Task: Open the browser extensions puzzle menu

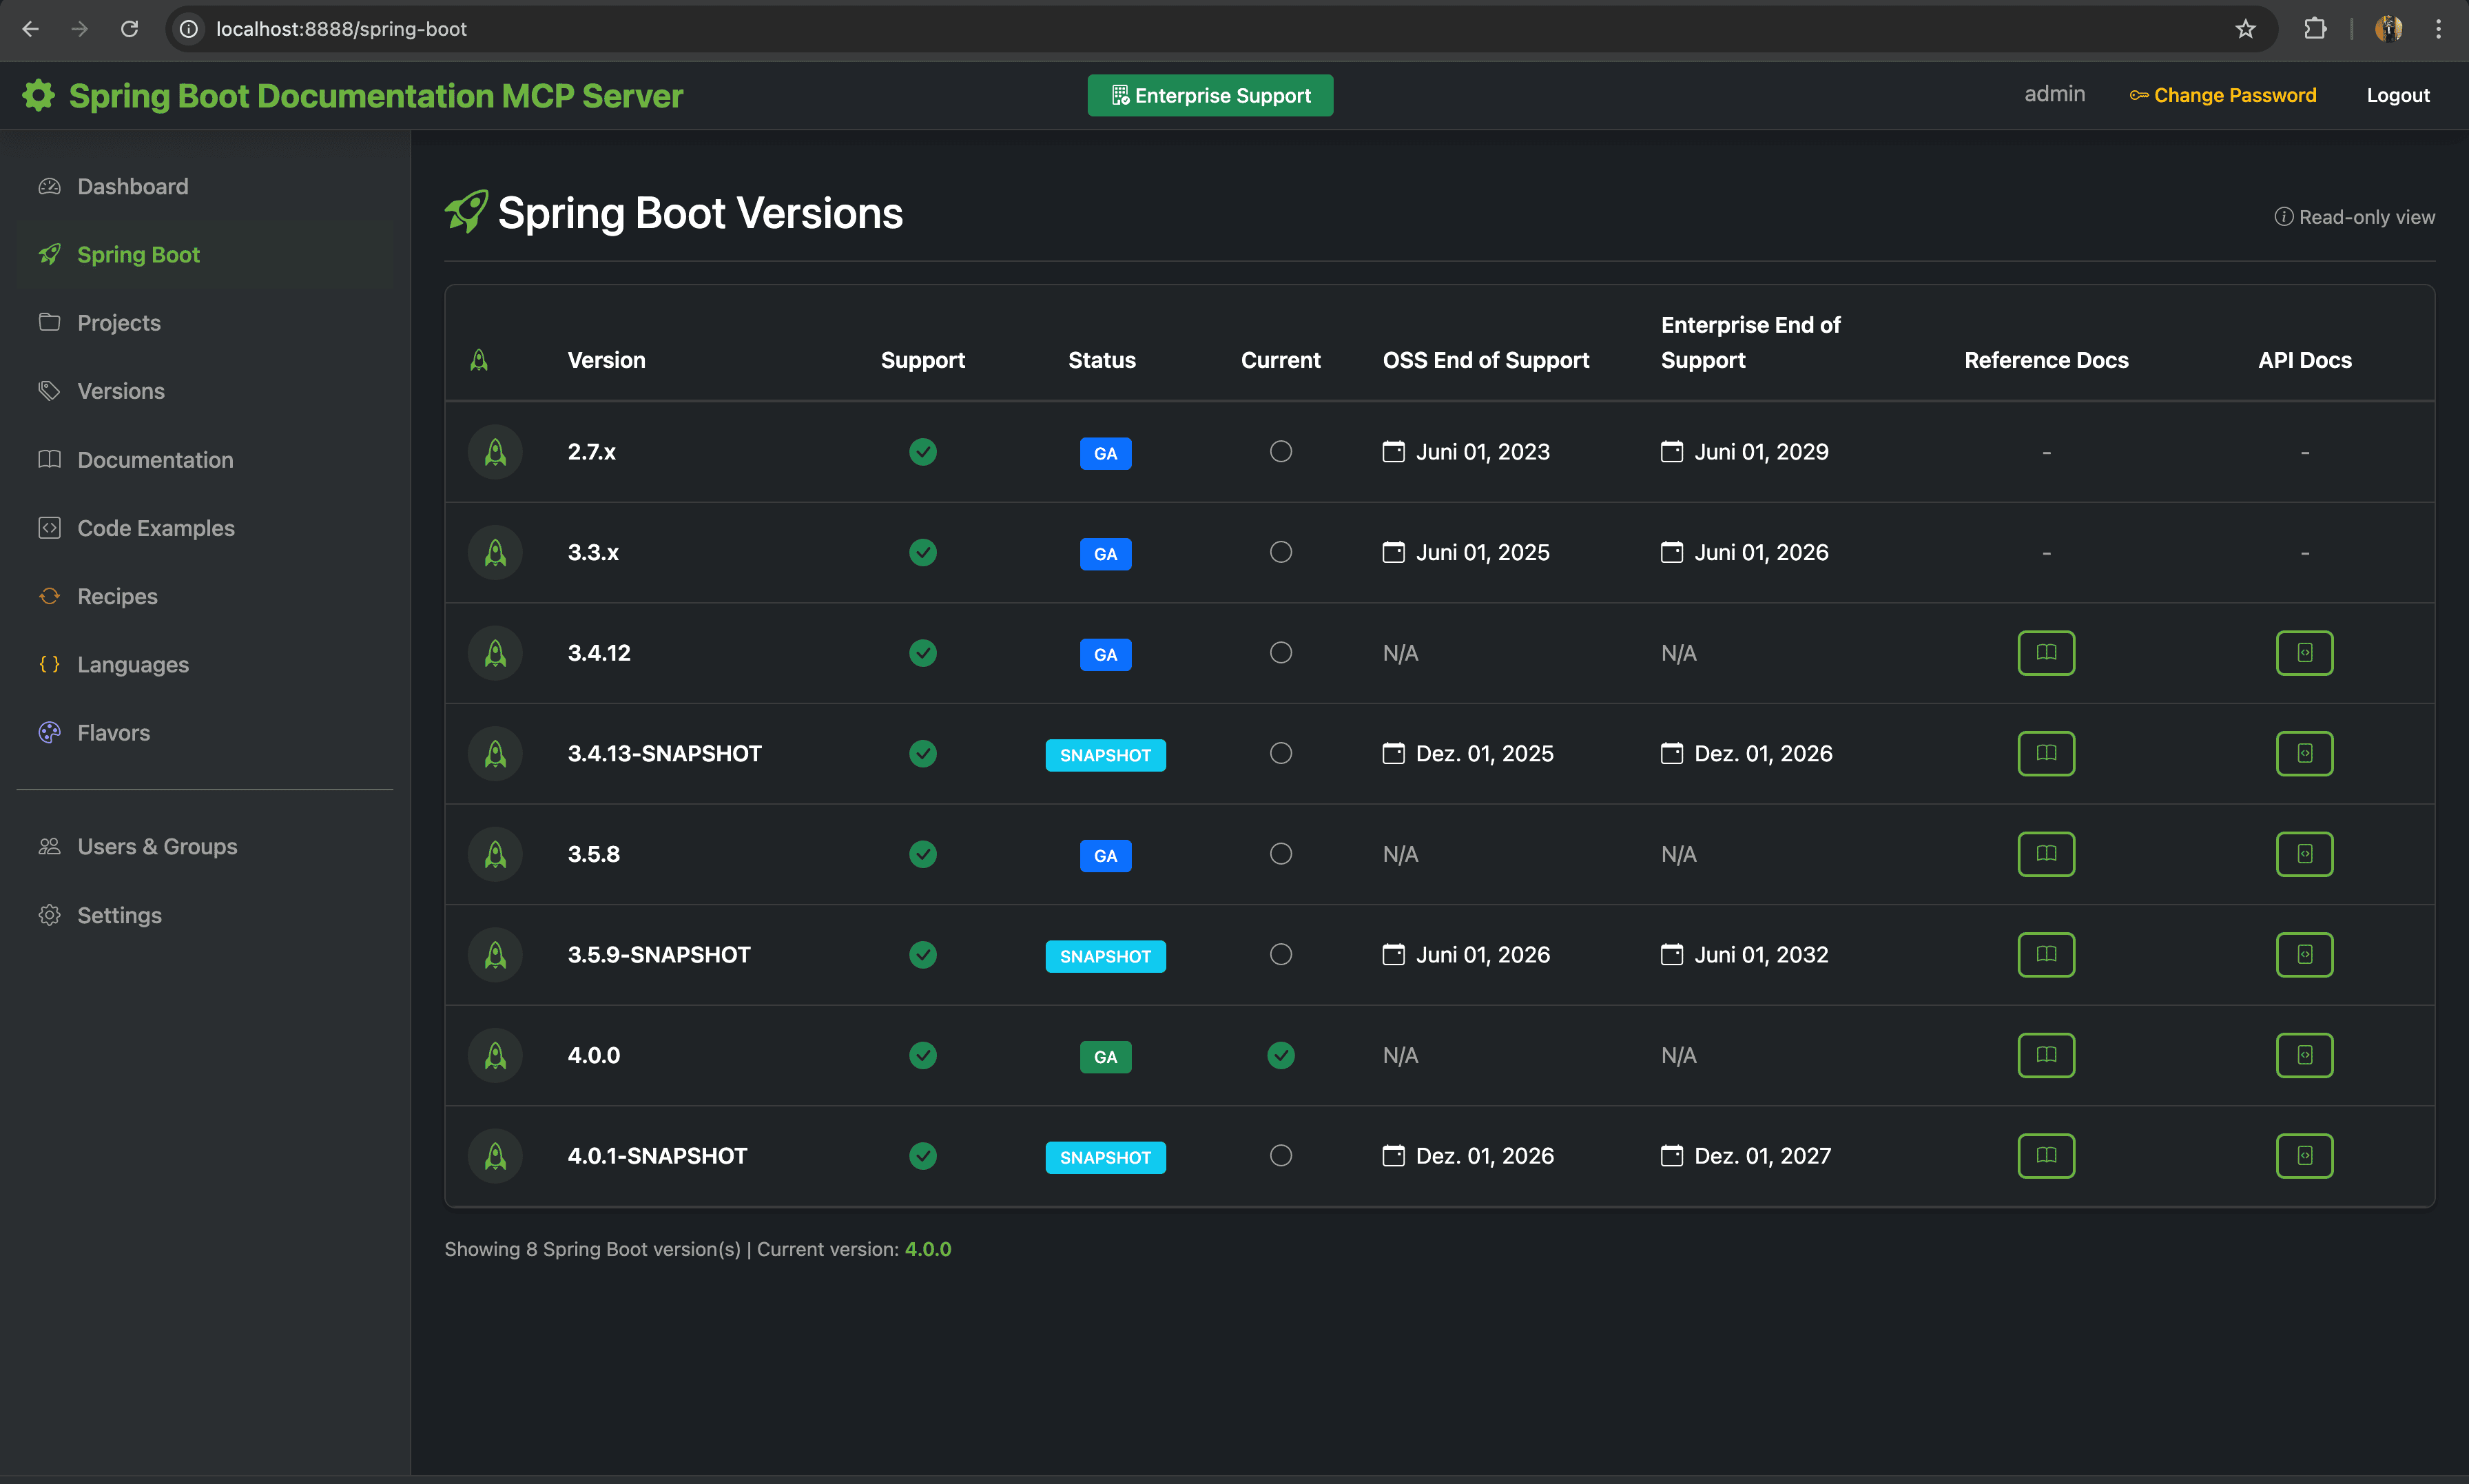Action: click(2316, 29)
